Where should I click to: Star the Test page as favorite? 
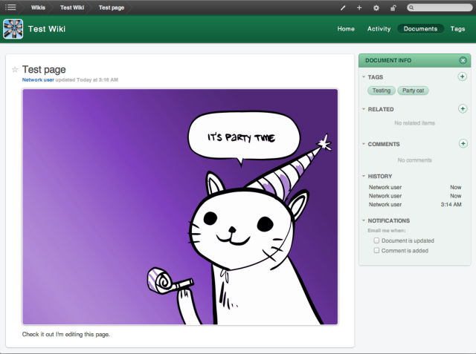tap(15, 70)
